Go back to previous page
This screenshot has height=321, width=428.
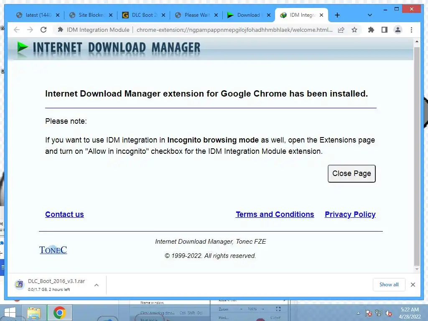[17, 30]
